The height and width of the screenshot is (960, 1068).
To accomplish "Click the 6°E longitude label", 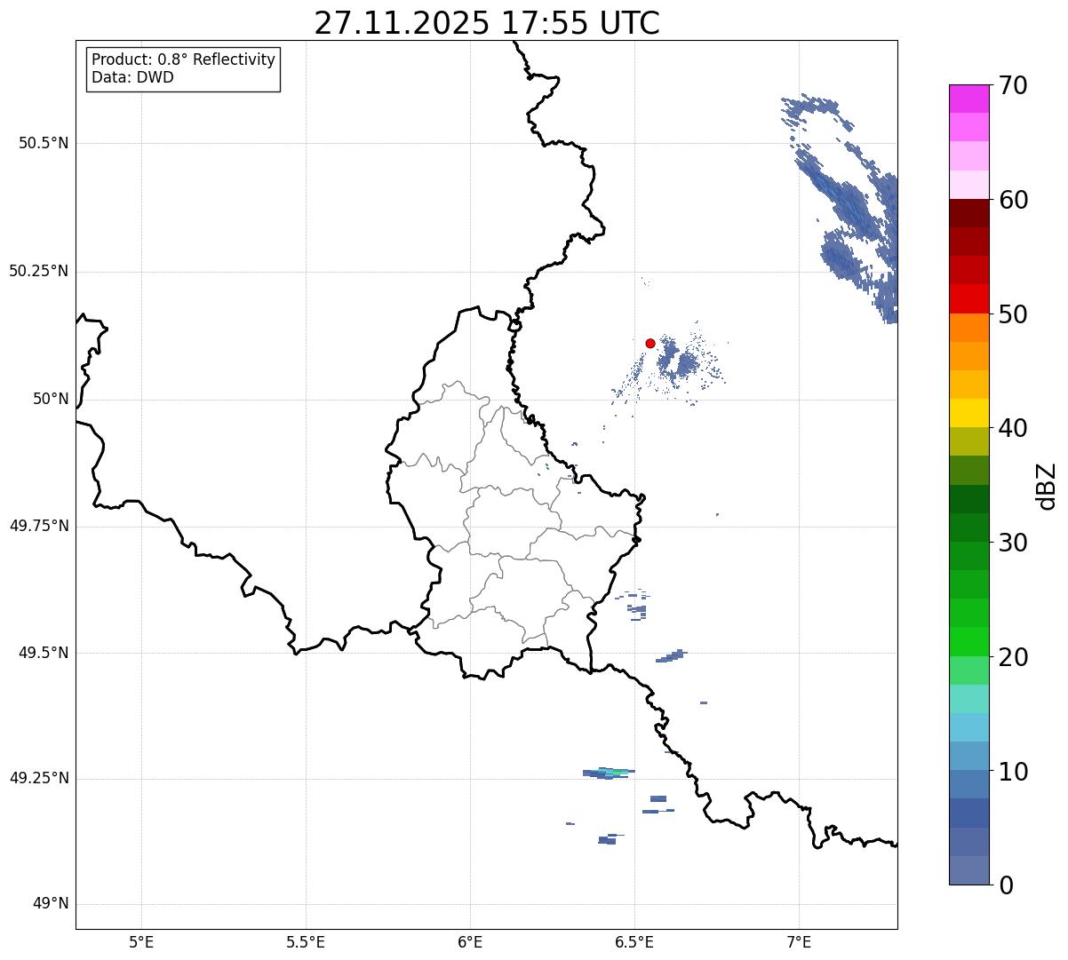I will point(470,941).
